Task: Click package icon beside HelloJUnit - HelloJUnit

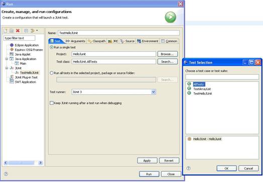Action: [189, 139]
